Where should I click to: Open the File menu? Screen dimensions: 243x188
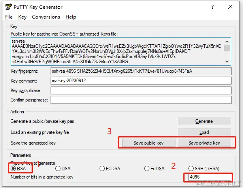[9, 17]
